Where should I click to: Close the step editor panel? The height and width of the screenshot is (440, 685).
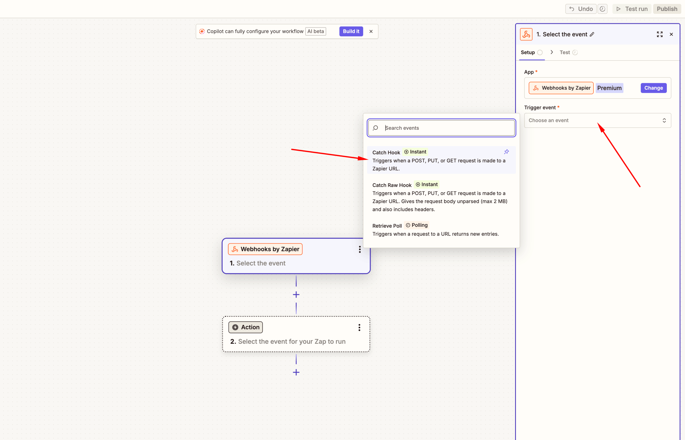pos(671,34)
